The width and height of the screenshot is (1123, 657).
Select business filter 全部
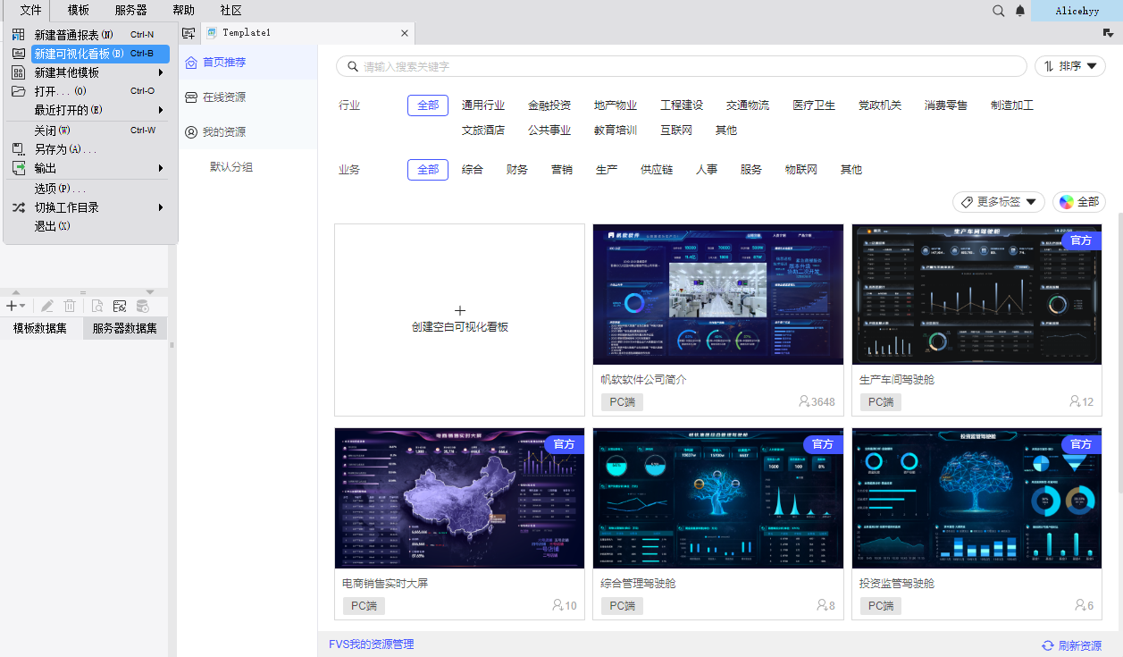[428, 170]
